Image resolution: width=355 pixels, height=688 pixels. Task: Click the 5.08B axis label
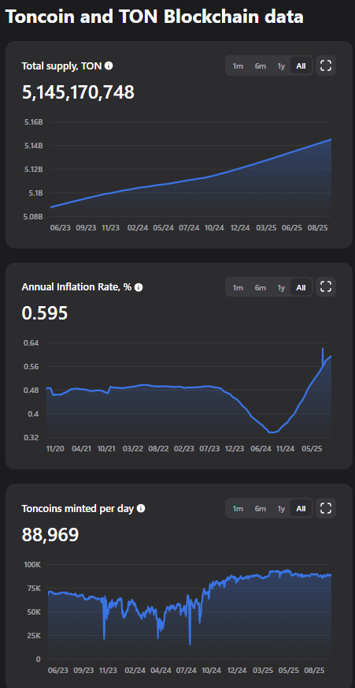34,216
